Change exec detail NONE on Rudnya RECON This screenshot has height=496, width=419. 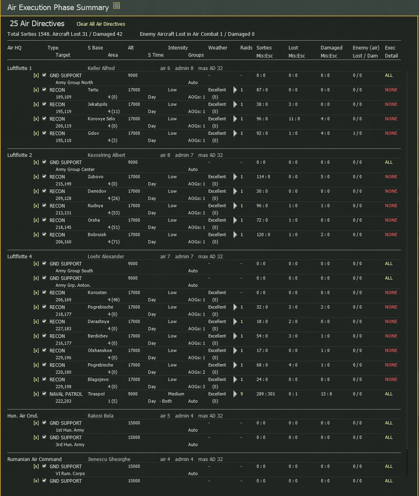click(x=391, y=206)
